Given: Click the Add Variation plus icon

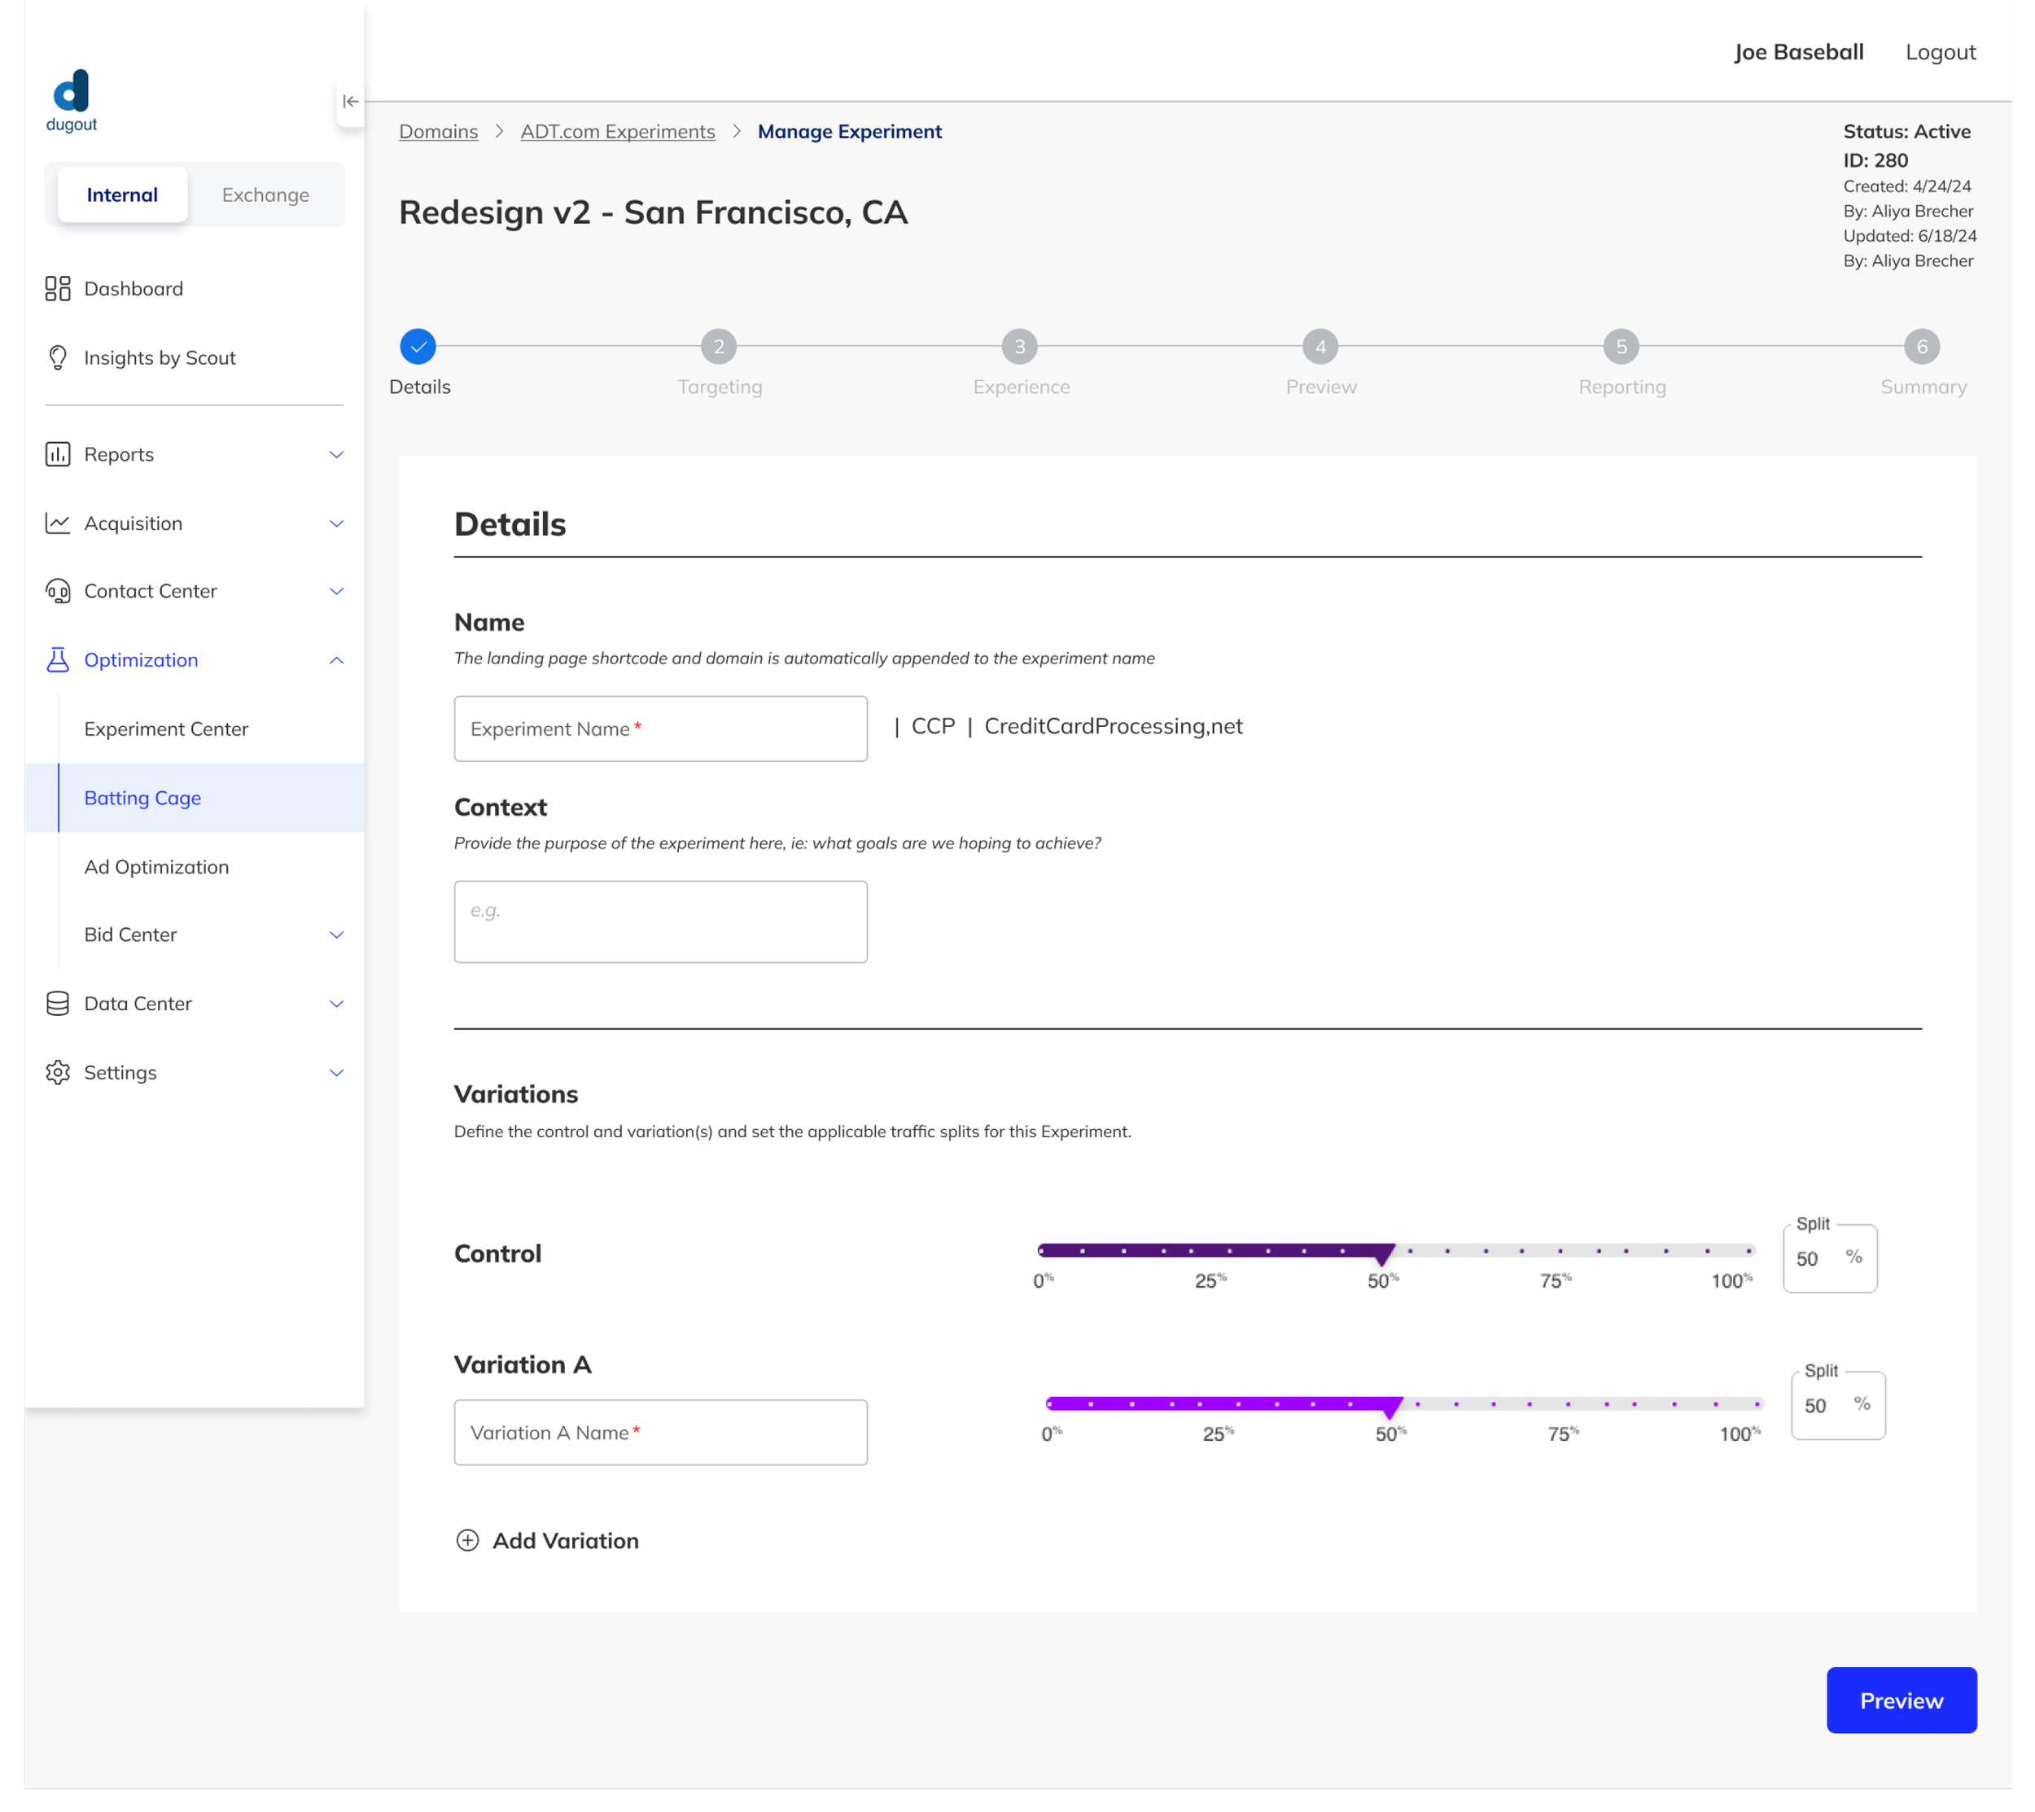Looking at the screenshot, I should point(467,1540).
